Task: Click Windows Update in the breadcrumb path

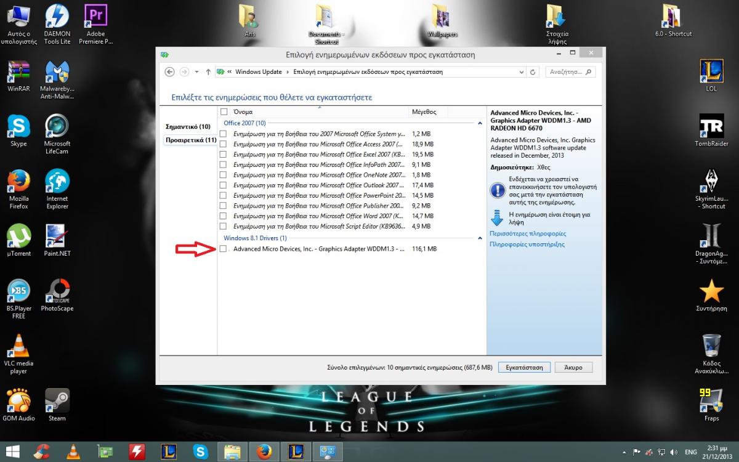Action: [x=259, y=72]
